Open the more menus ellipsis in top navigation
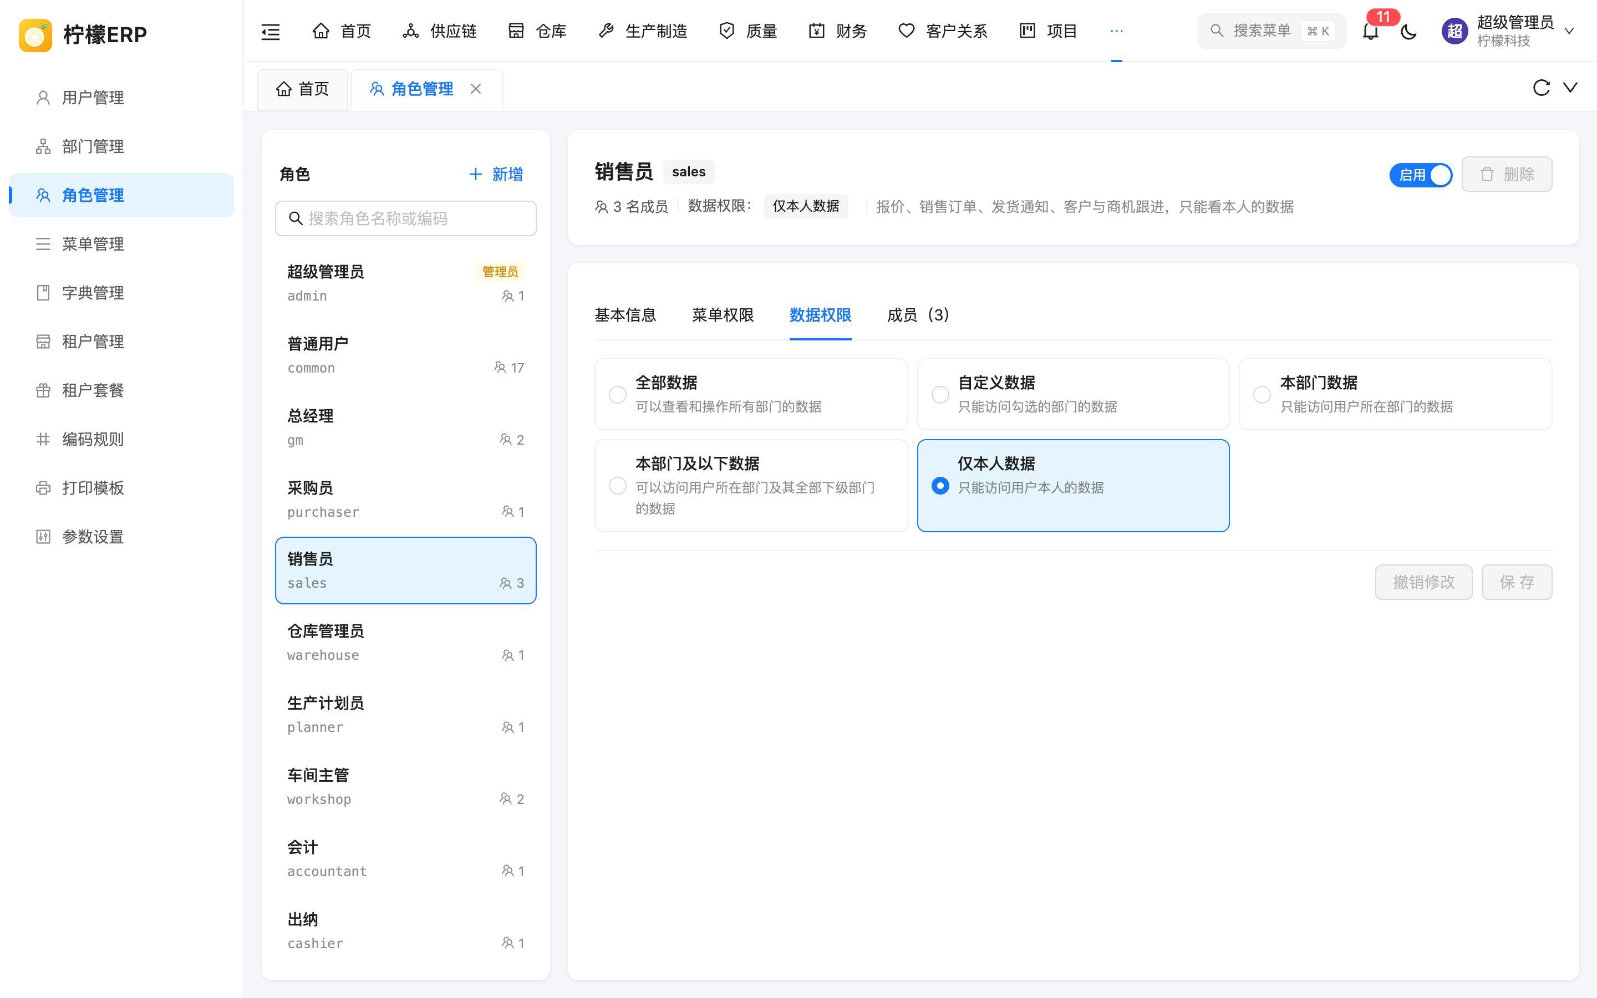The width and height of the screenshot is (1597, 998). [1117, 31]
